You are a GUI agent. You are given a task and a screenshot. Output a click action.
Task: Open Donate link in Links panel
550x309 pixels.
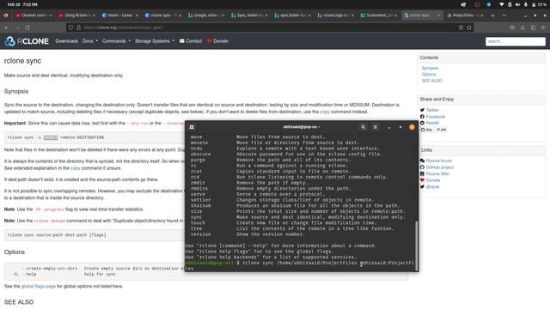tap(433, 180)
